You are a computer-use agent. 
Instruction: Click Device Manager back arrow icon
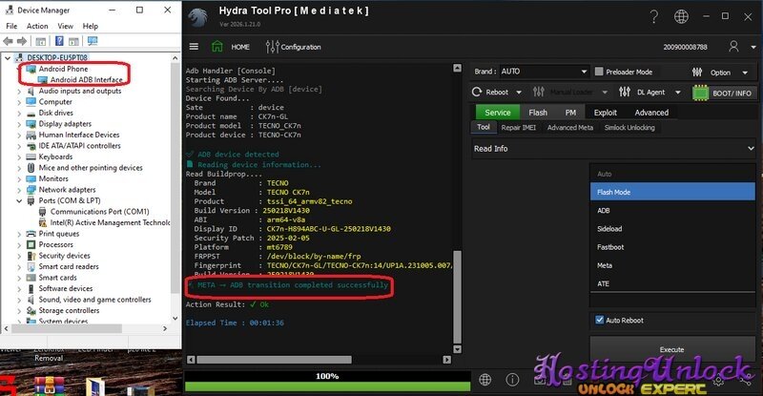coord(10,41)
